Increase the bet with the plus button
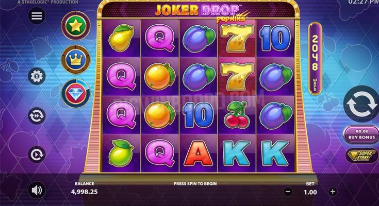379x206 pixels. 333,192
